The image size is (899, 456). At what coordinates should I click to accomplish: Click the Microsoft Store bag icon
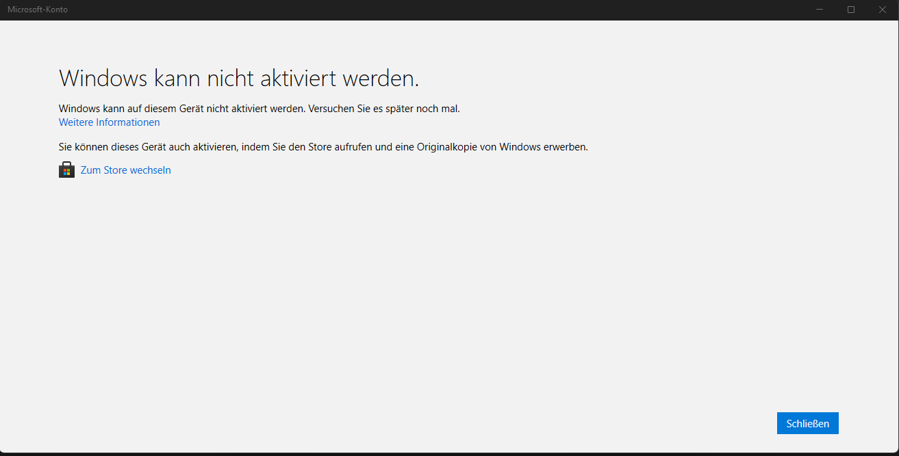(66, 170)
